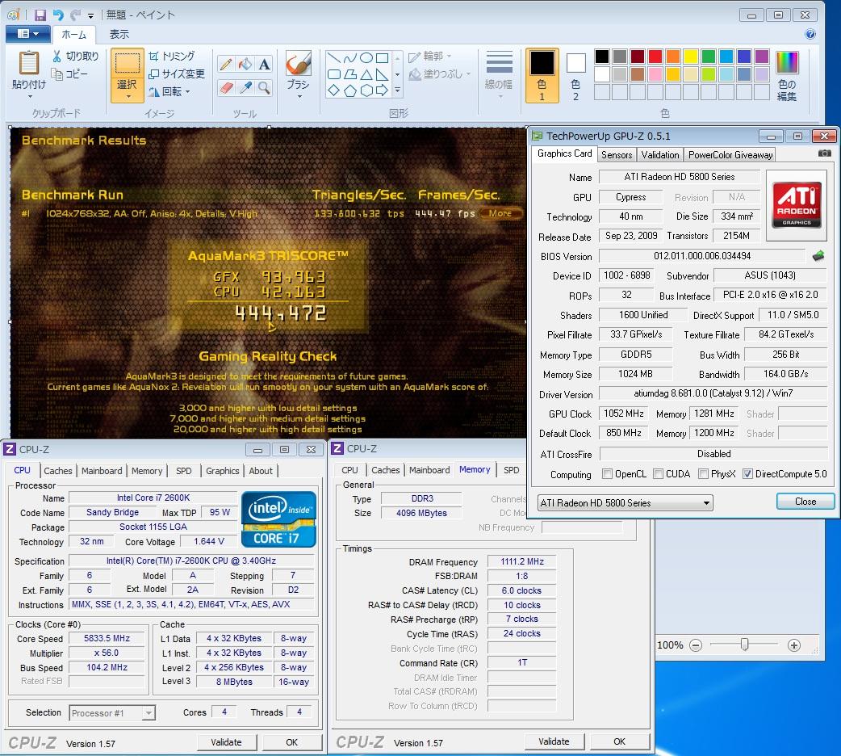This screenshot has height=756, width=841.
Task: Click zoom out minus button in Paint
Action: (696, 645)
